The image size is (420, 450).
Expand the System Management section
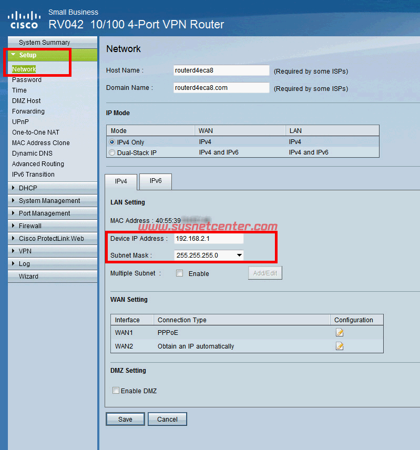click(x=53, y=201)
